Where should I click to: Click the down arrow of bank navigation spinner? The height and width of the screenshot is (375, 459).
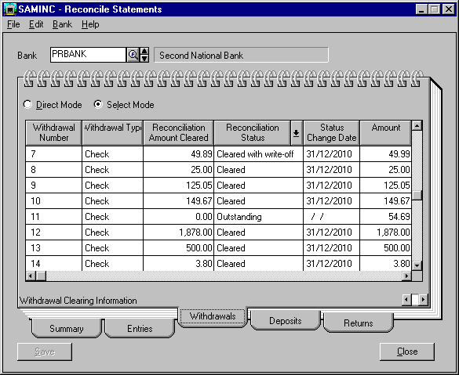coord(144,59)
